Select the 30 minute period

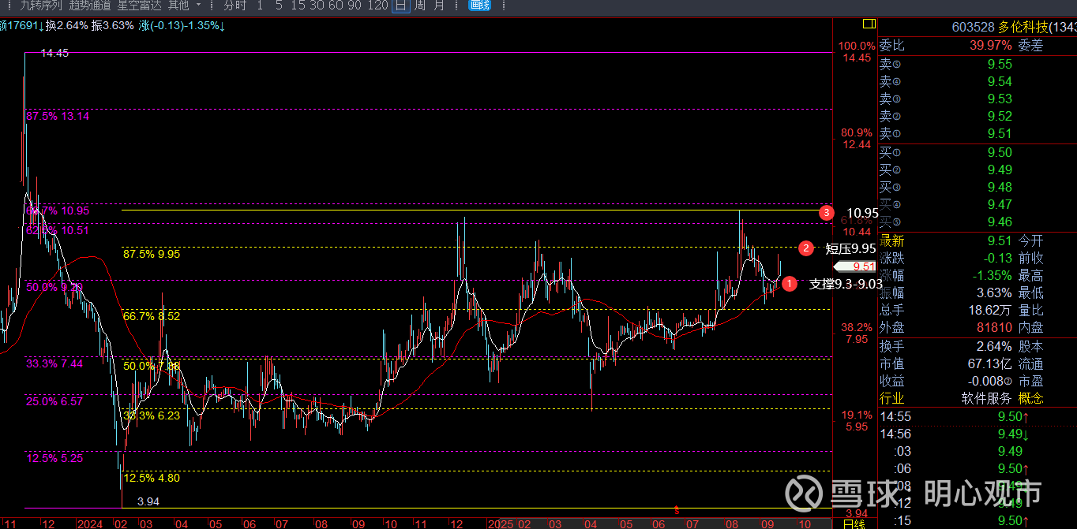(x=317, y=6)
